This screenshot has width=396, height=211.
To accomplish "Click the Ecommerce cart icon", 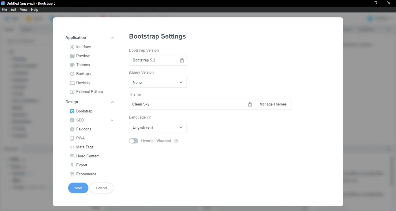I will 72,174.
